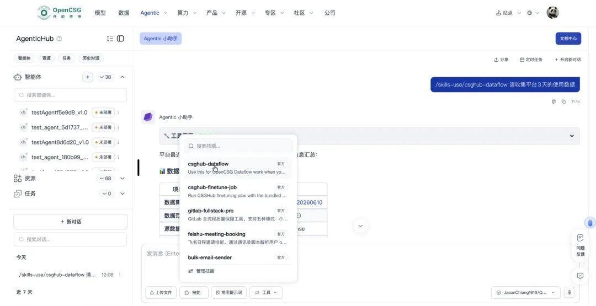Switch to the 历史对话 tab

point(91,58)
